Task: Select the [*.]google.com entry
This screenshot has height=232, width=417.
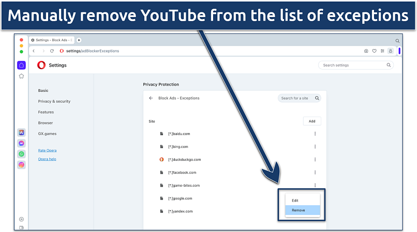Action: point(180,198)
